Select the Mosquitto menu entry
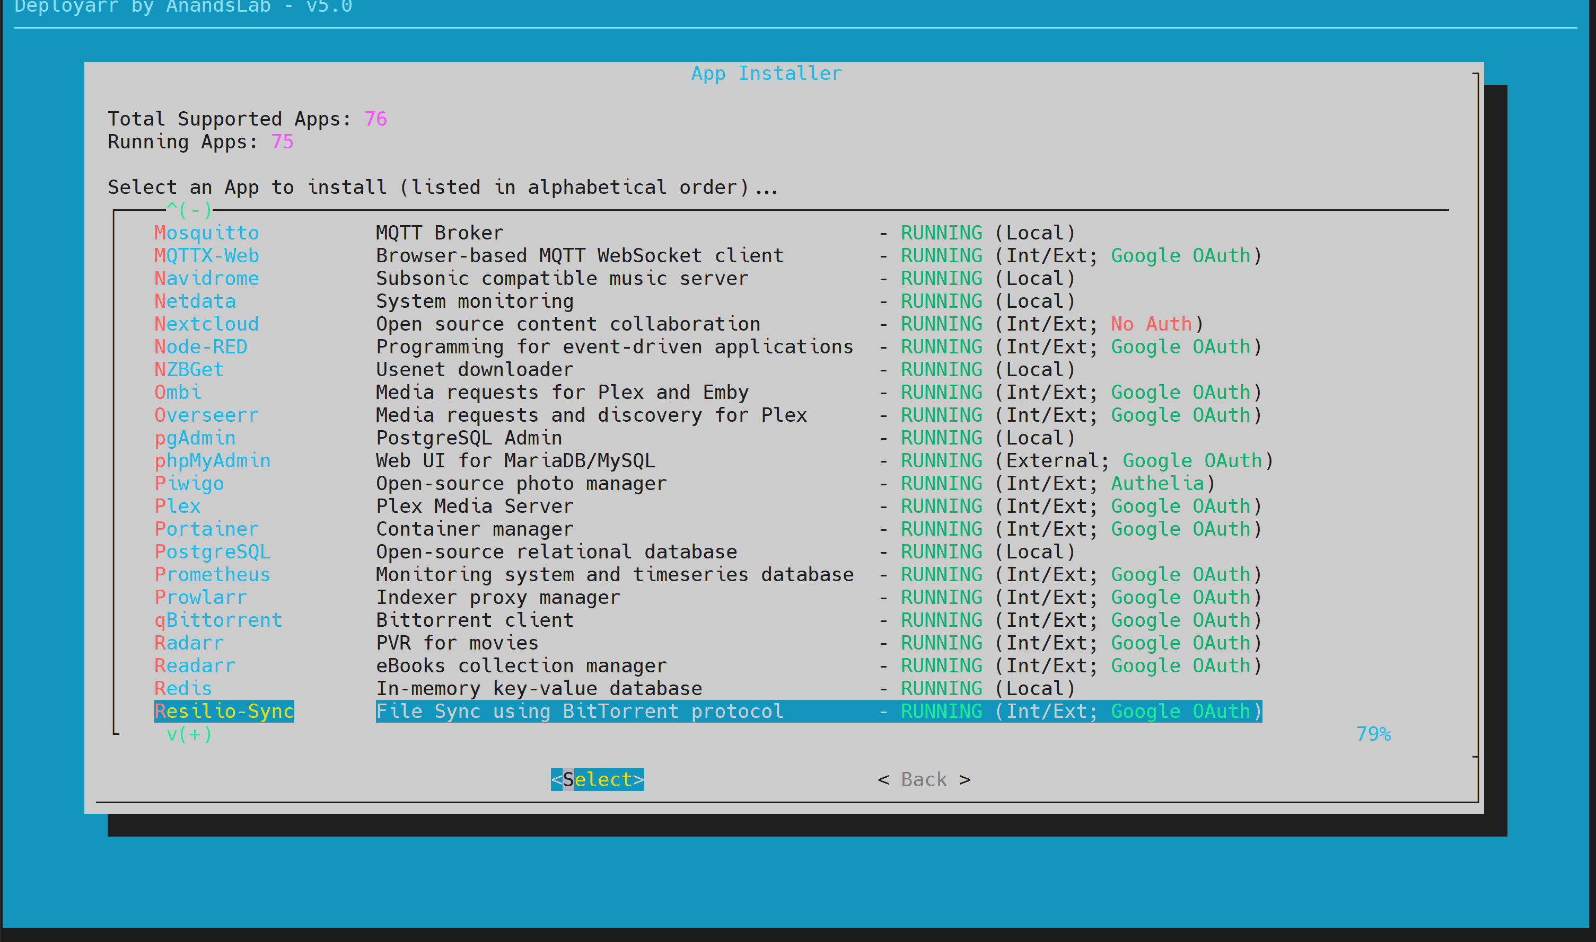This screenshot has height=942, width=1596. (206, 233)
